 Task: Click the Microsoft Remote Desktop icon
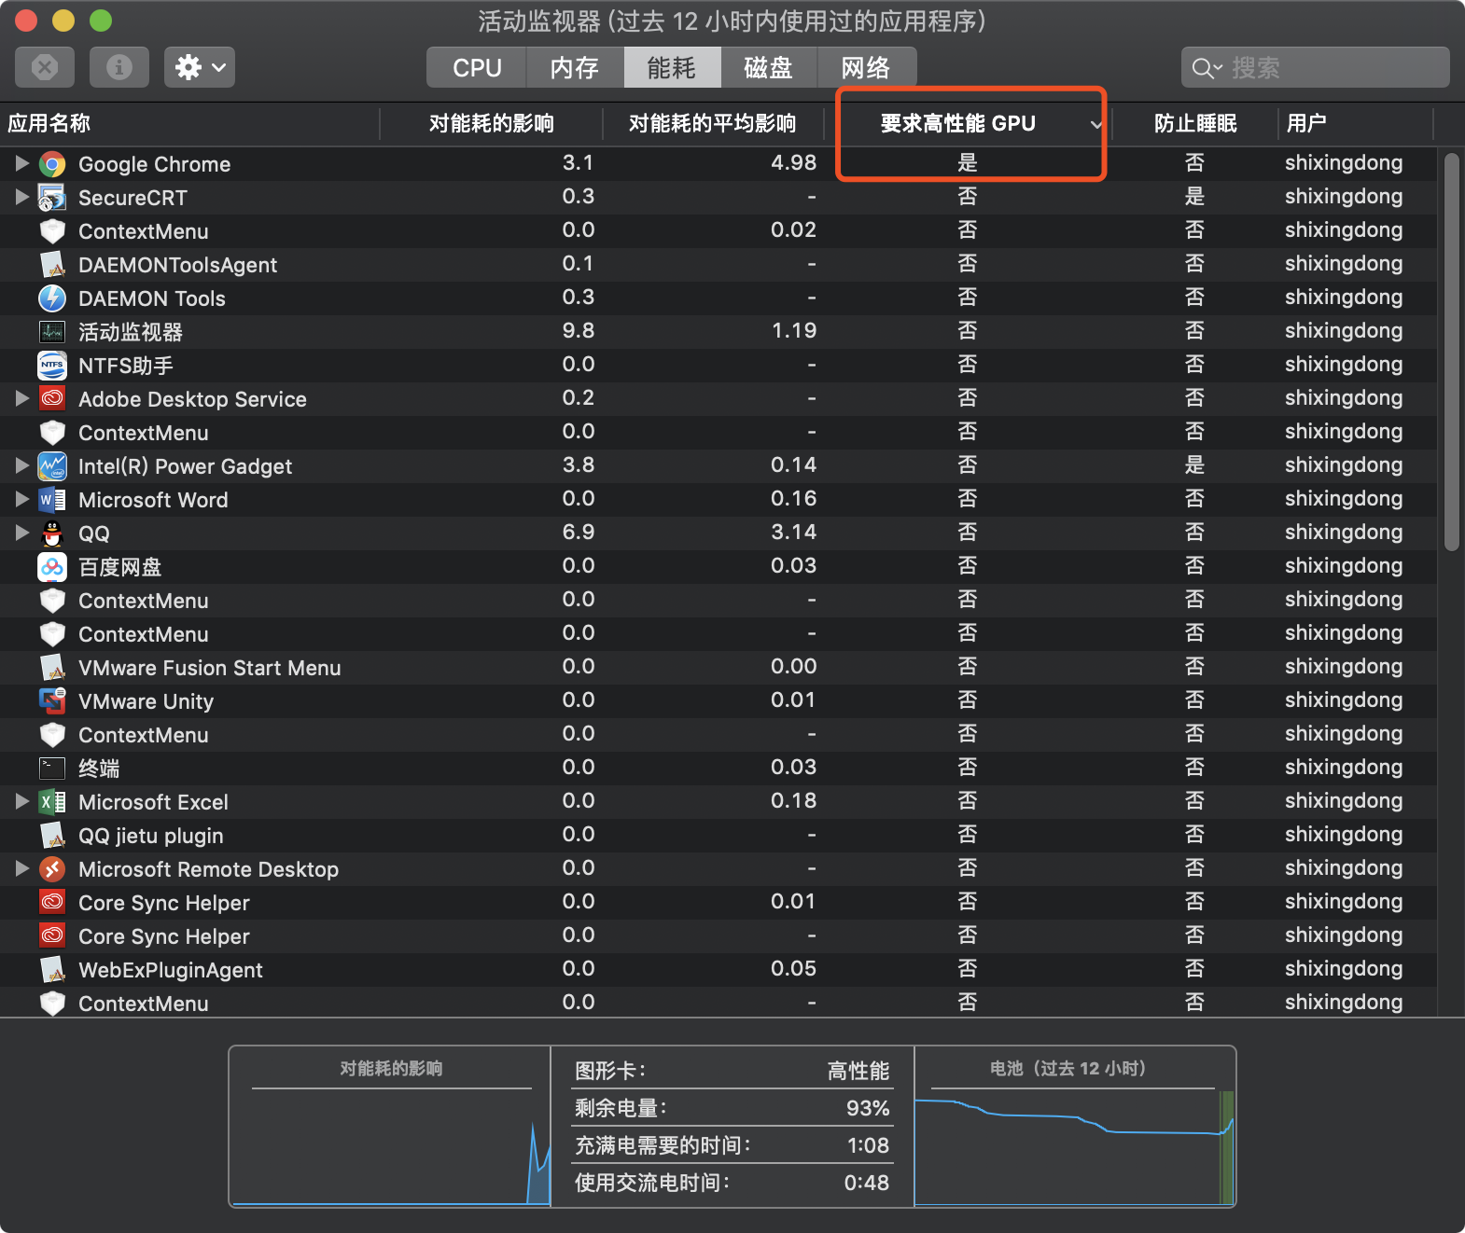tap(52, 869)
